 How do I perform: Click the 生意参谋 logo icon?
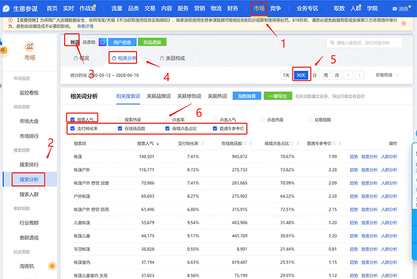click(x=6, y=8)
